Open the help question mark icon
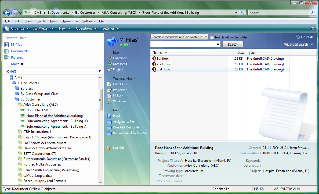 (x=312, y=29)
